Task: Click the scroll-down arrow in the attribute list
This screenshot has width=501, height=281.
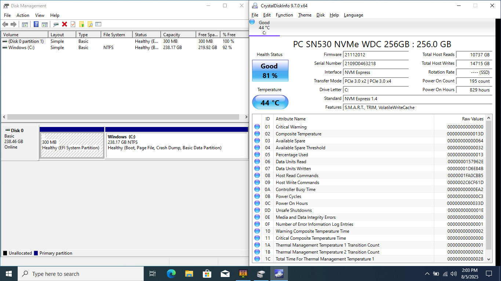Action: tap(489, 259)
